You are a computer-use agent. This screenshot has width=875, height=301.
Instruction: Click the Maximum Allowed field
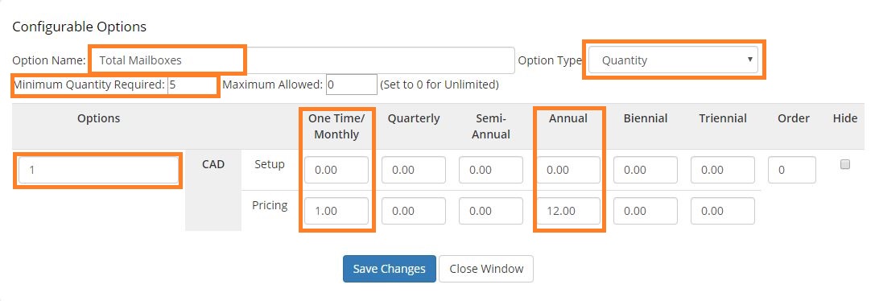tap(352, 85)
